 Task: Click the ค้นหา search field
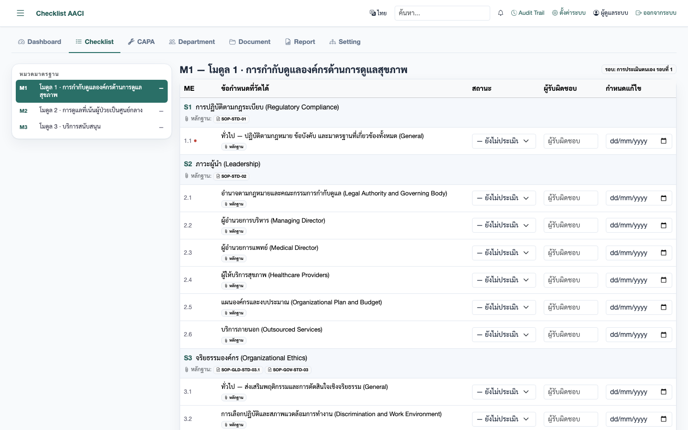pyautogui.click(x=442, y=13)
